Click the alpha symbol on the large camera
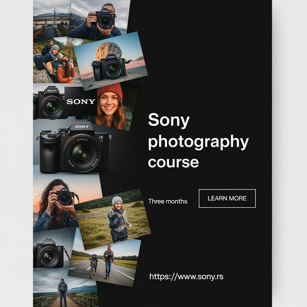This screenshot has height=307, width=307. click(x=101, y=137)
